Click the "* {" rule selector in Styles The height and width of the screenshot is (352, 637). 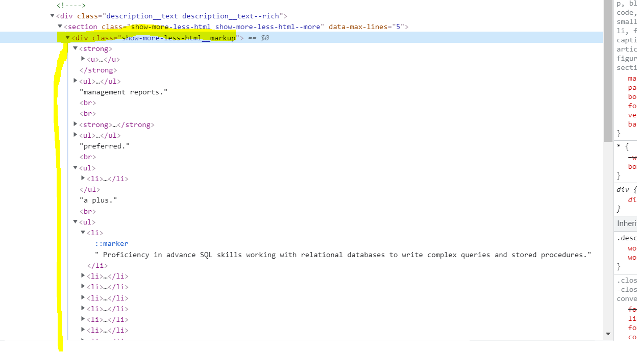623,146
